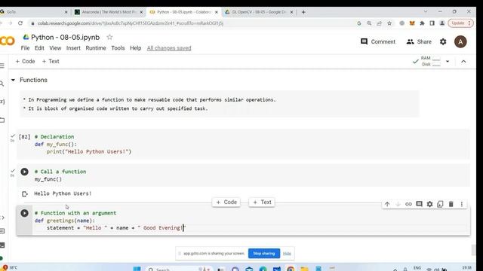This screenshot has height=271, width=483.
Task: Open MetaMask fox extension
Action: 412,23
